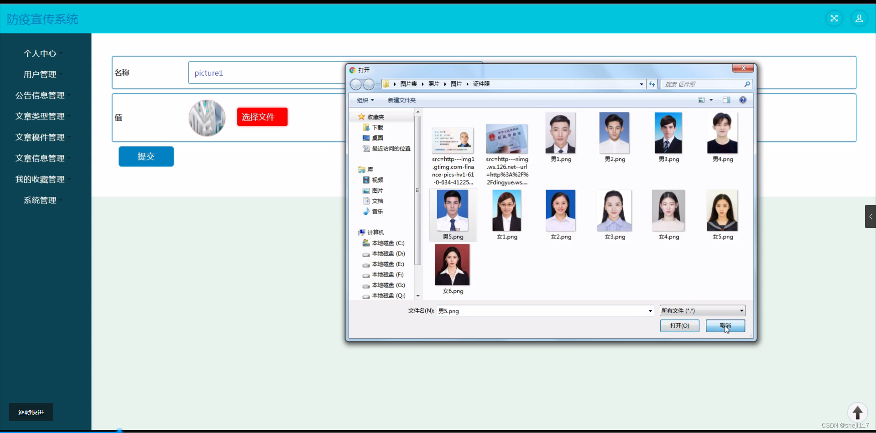Click the search magnifier in the search box
Screen dimensions: 876x433
pos(747,84)
